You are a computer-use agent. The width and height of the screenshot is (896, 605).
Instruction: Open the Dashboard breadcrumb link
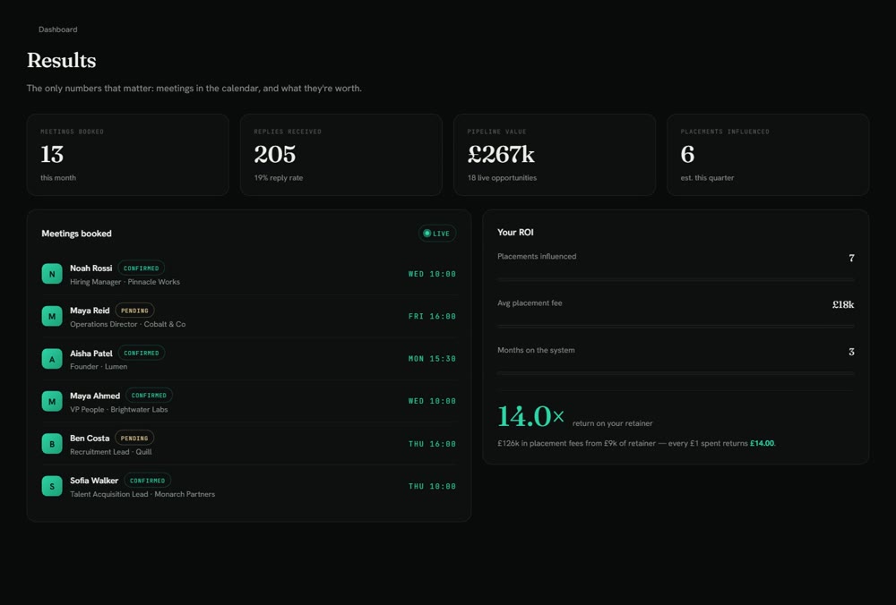pyautogui.click(x=57, y=30)
